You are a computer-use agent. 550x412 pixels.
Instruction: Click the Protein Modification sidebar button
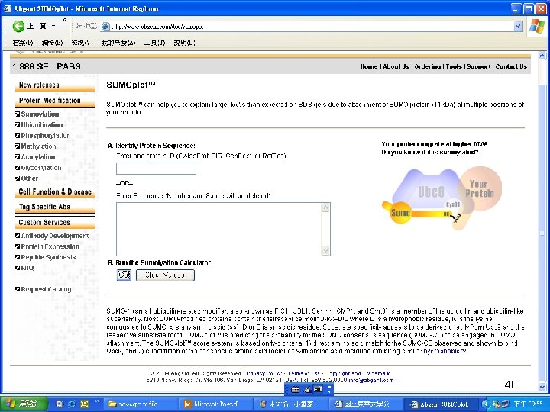coord(55,101)
